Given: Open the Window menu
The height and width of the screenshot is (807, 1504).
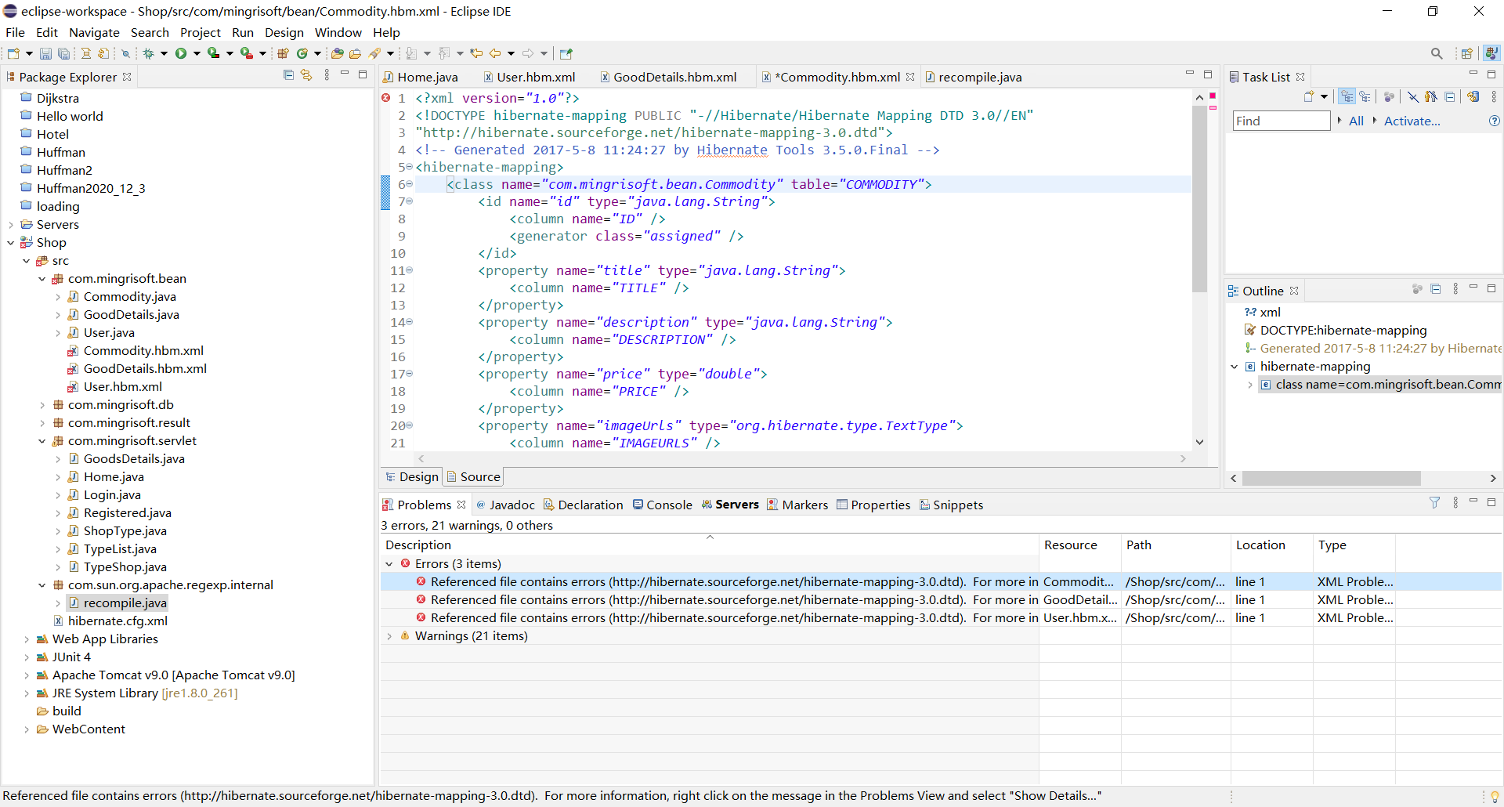Looking at the screenshot, I should click(x=338, y=32).
